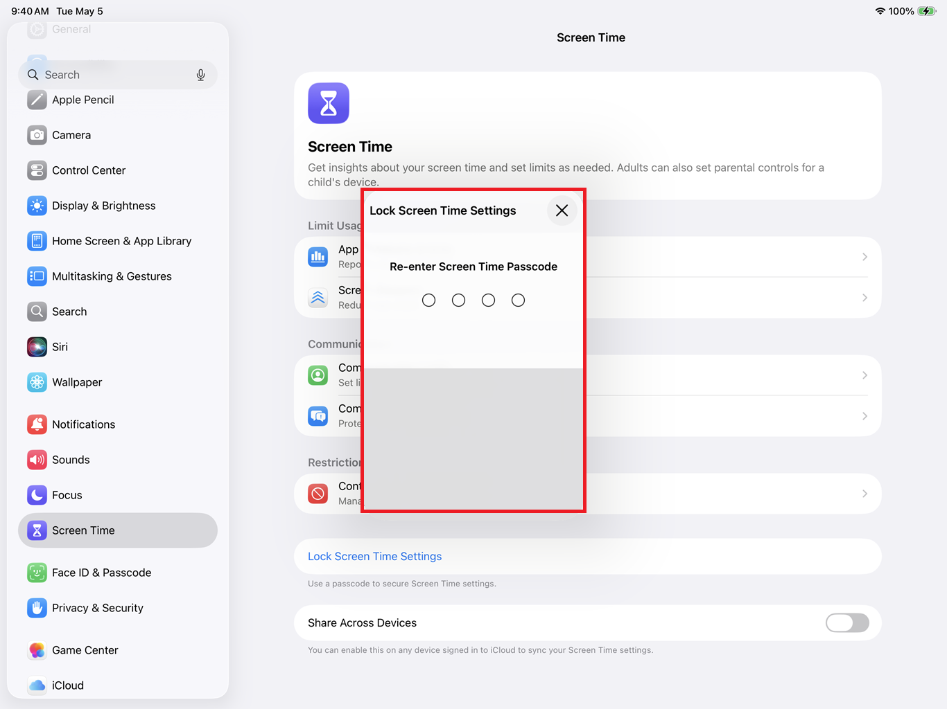Tap the 9:40 AM clock
The height and width of the screenshot is (709, 947).
(x=30, y=11)
